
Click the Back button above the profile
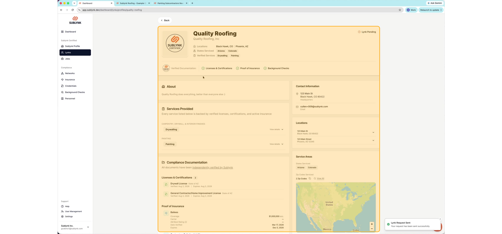point(165,20)
